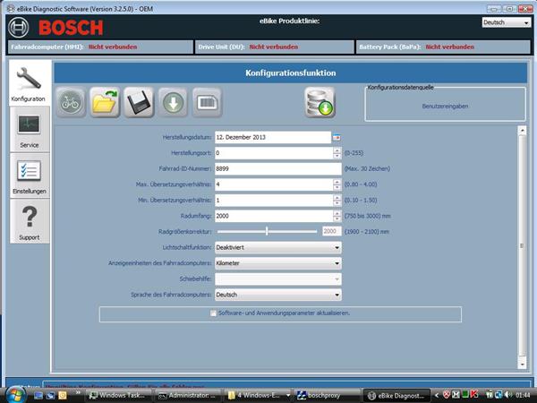Switch to boschproxy taskbar button
This screenshot has width=537, height=403.
pos(327,396)
